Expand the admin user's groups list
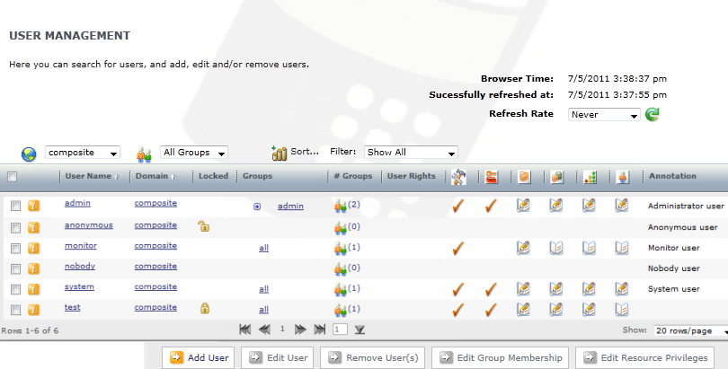Screen dimensions: 728x369 pos(257,206)
